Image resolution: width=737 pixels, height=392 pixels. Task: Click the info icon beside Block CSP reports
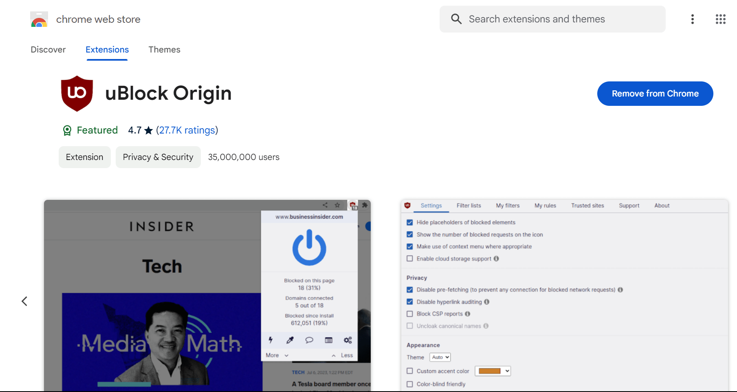coord(468,314)
